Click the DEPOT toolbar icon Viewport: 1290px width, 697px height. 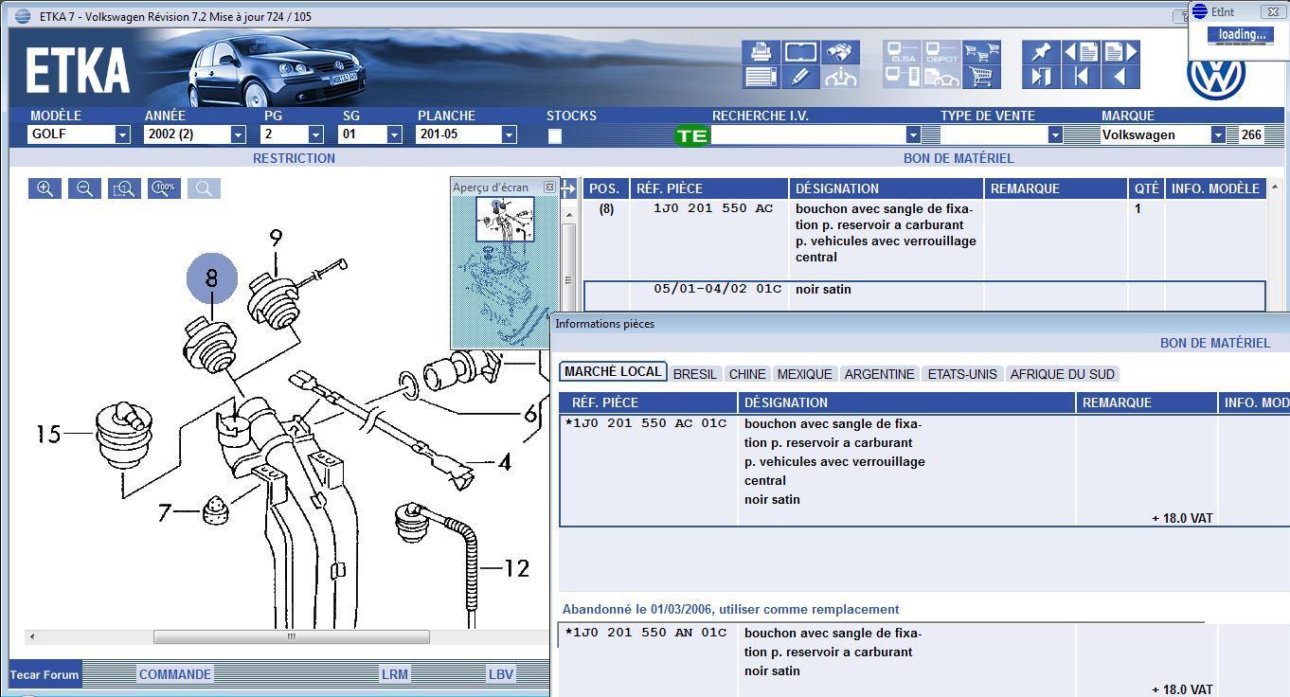[941, 52]
